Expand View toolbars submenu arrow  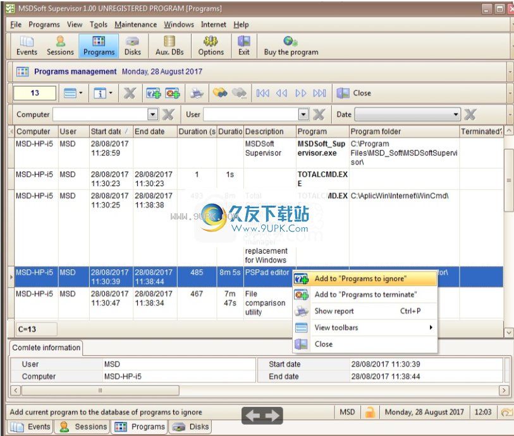click(431, 327)
